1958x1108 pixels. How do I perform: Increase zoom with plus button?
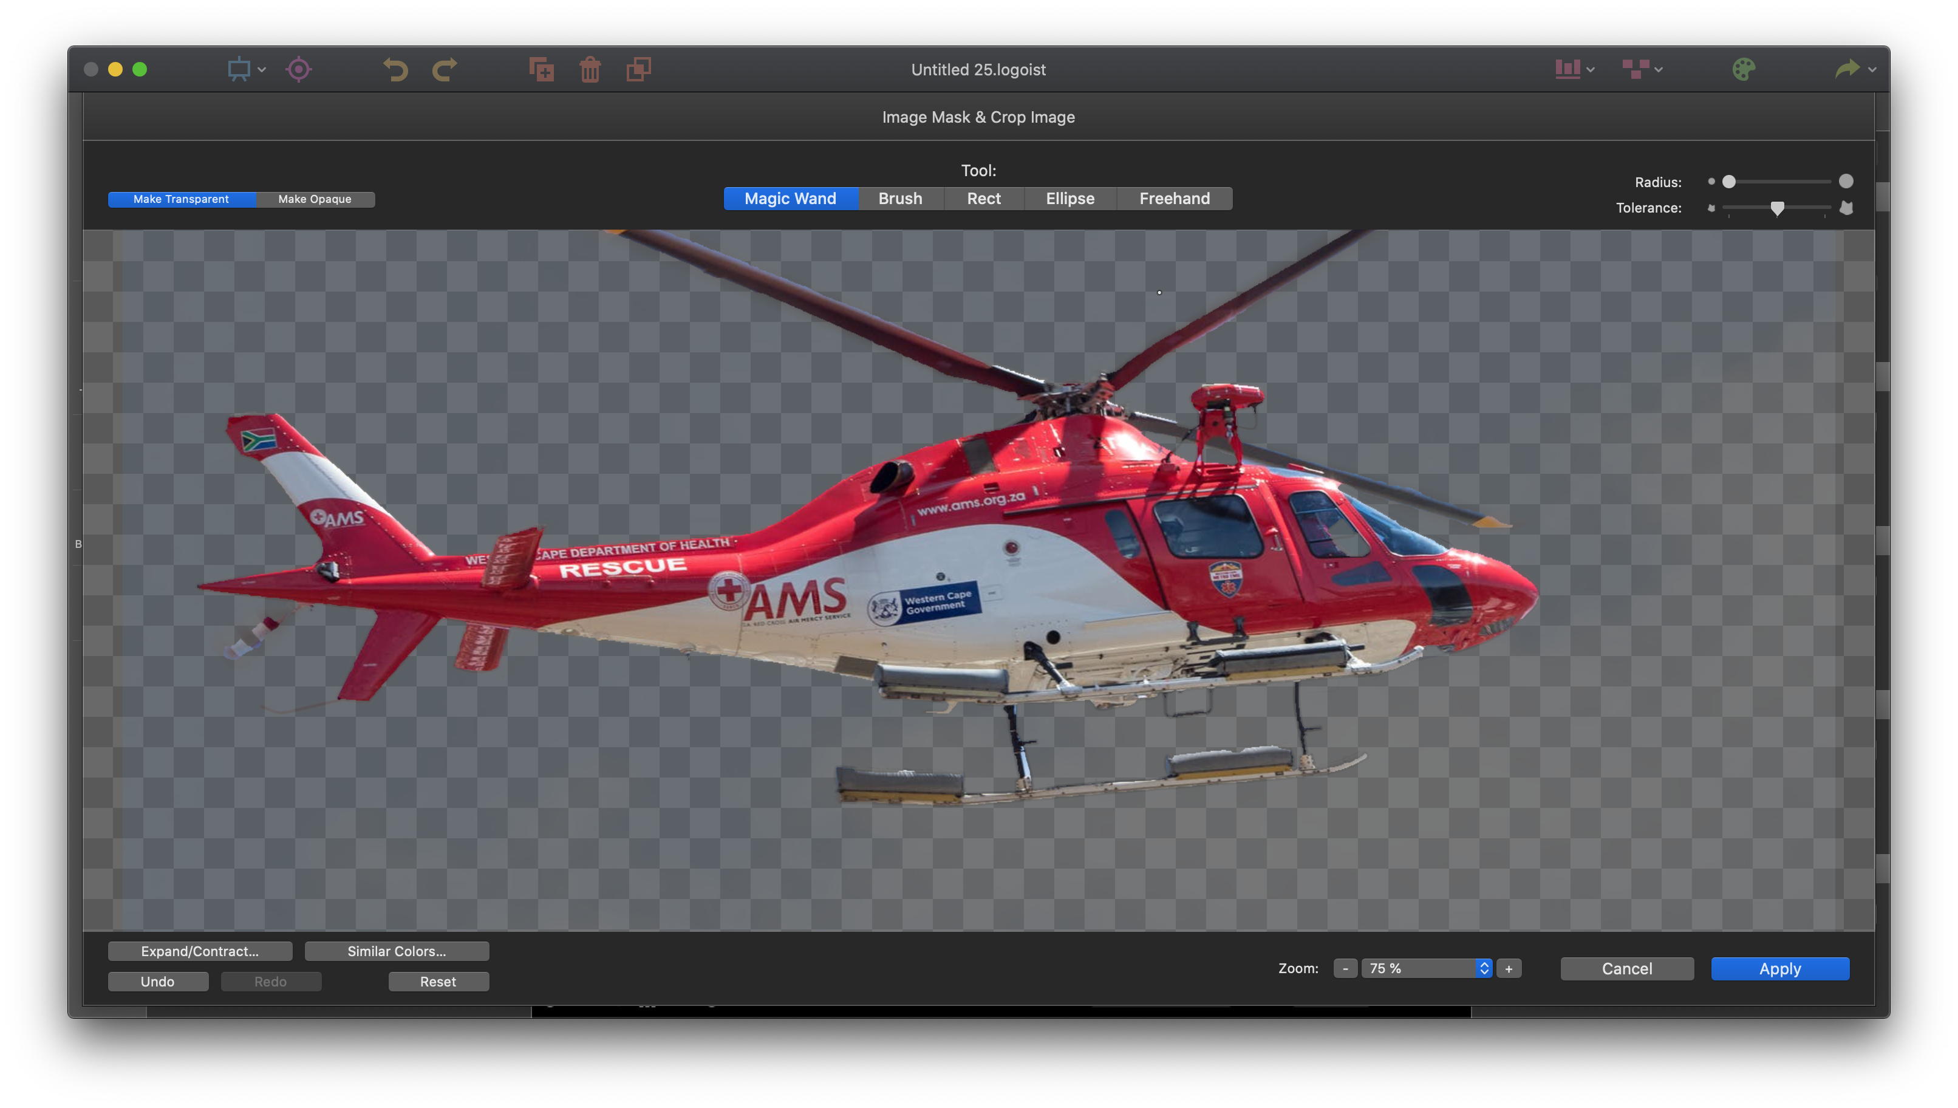click(x=1509, y=969)
